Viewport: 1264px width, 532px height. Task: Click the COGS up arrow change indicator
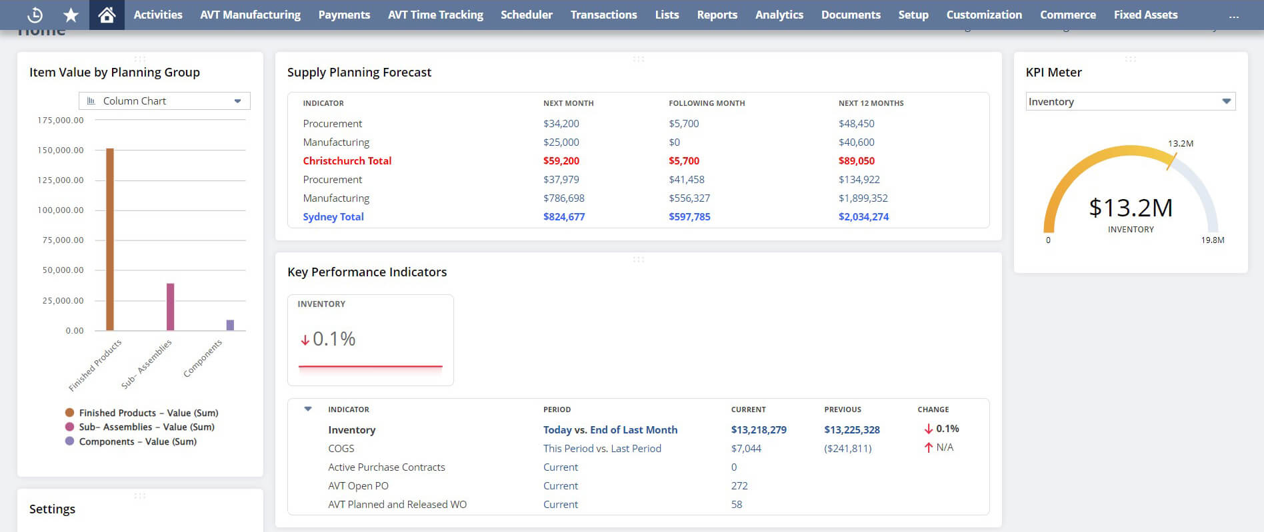coord(928,448)
